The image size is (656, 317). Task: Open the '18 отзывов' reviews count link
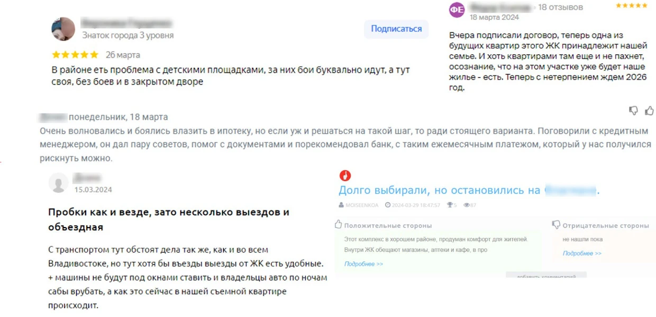(x=560, y=7)
